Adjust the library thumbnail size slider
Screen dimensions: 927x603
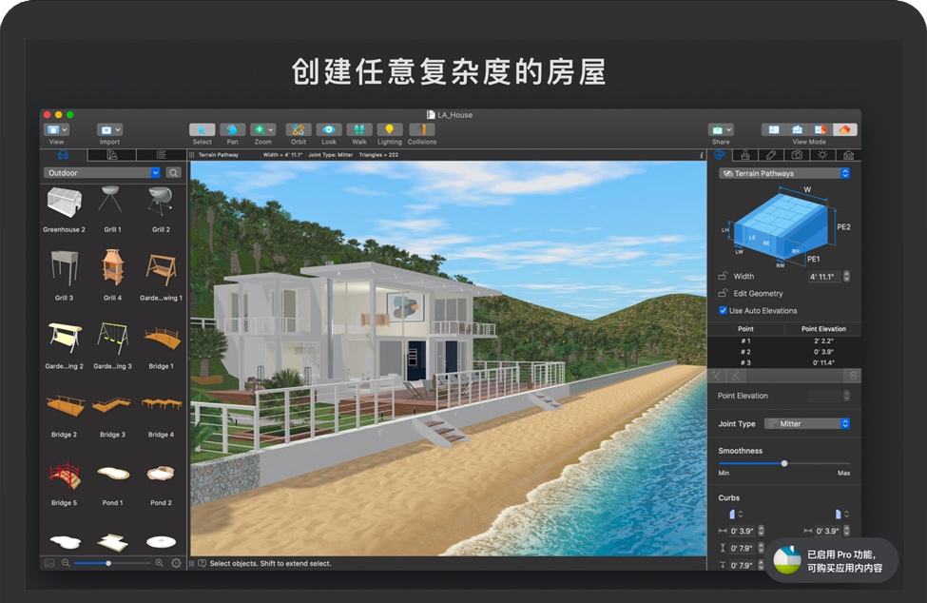click(x=108, y=563)
